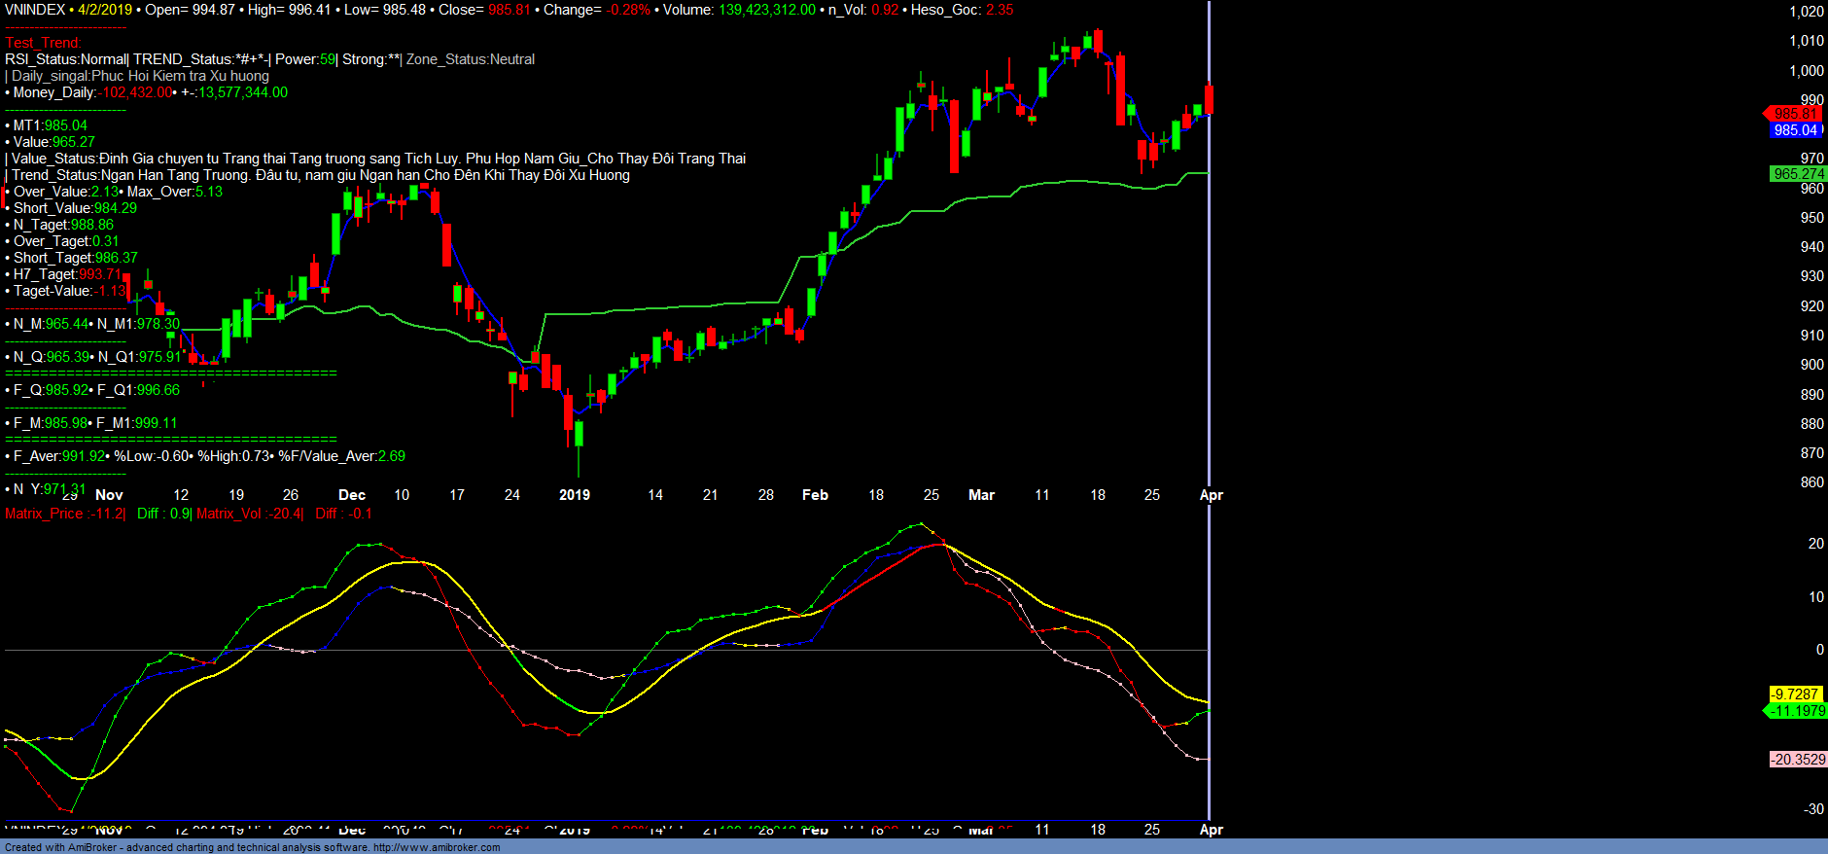The width and height of the screenshot is (1828, 854).
Task: Click the last red candlestick at April
Action: [1209, 99]
